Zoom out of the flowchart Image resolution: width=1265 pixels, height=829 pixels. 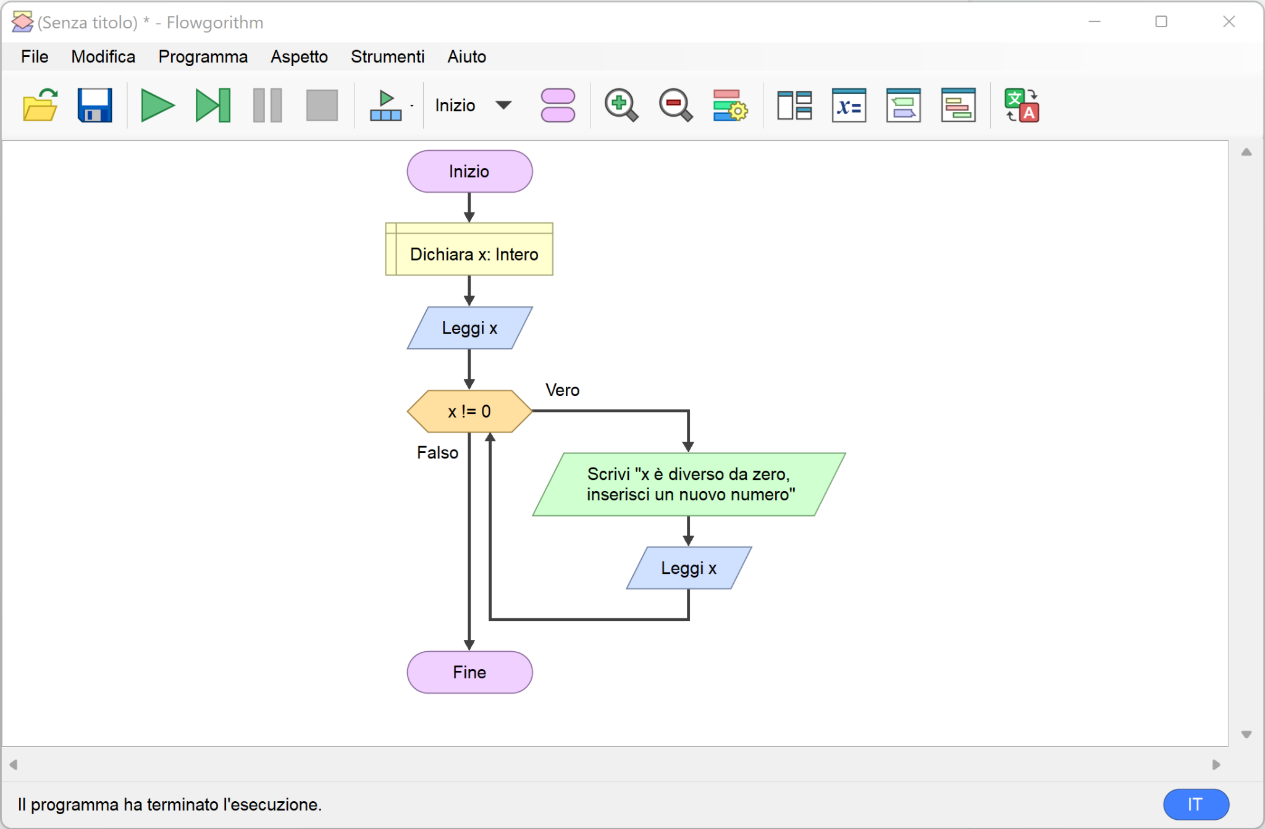[x=675, y=106]
